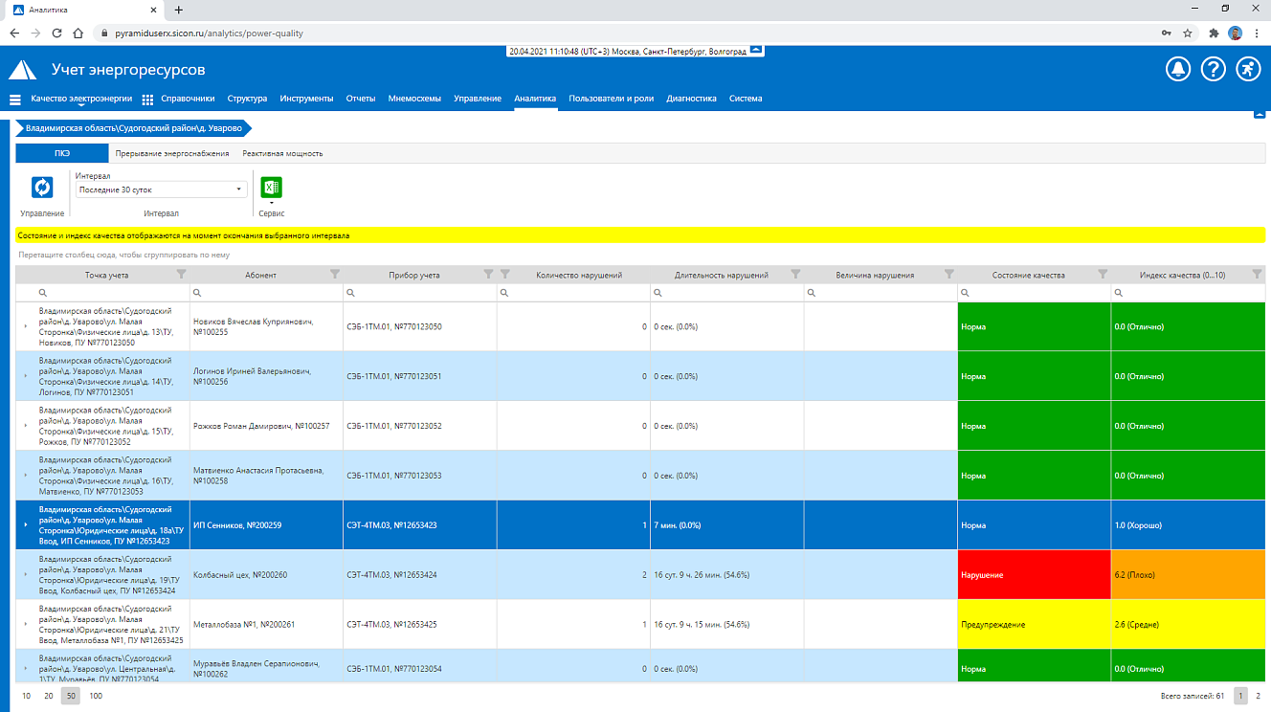This screenshot has width=1271, height=712.
Task: Switch to Прерывание энергоснабжения tab
Action: click(x=172, y=153)
